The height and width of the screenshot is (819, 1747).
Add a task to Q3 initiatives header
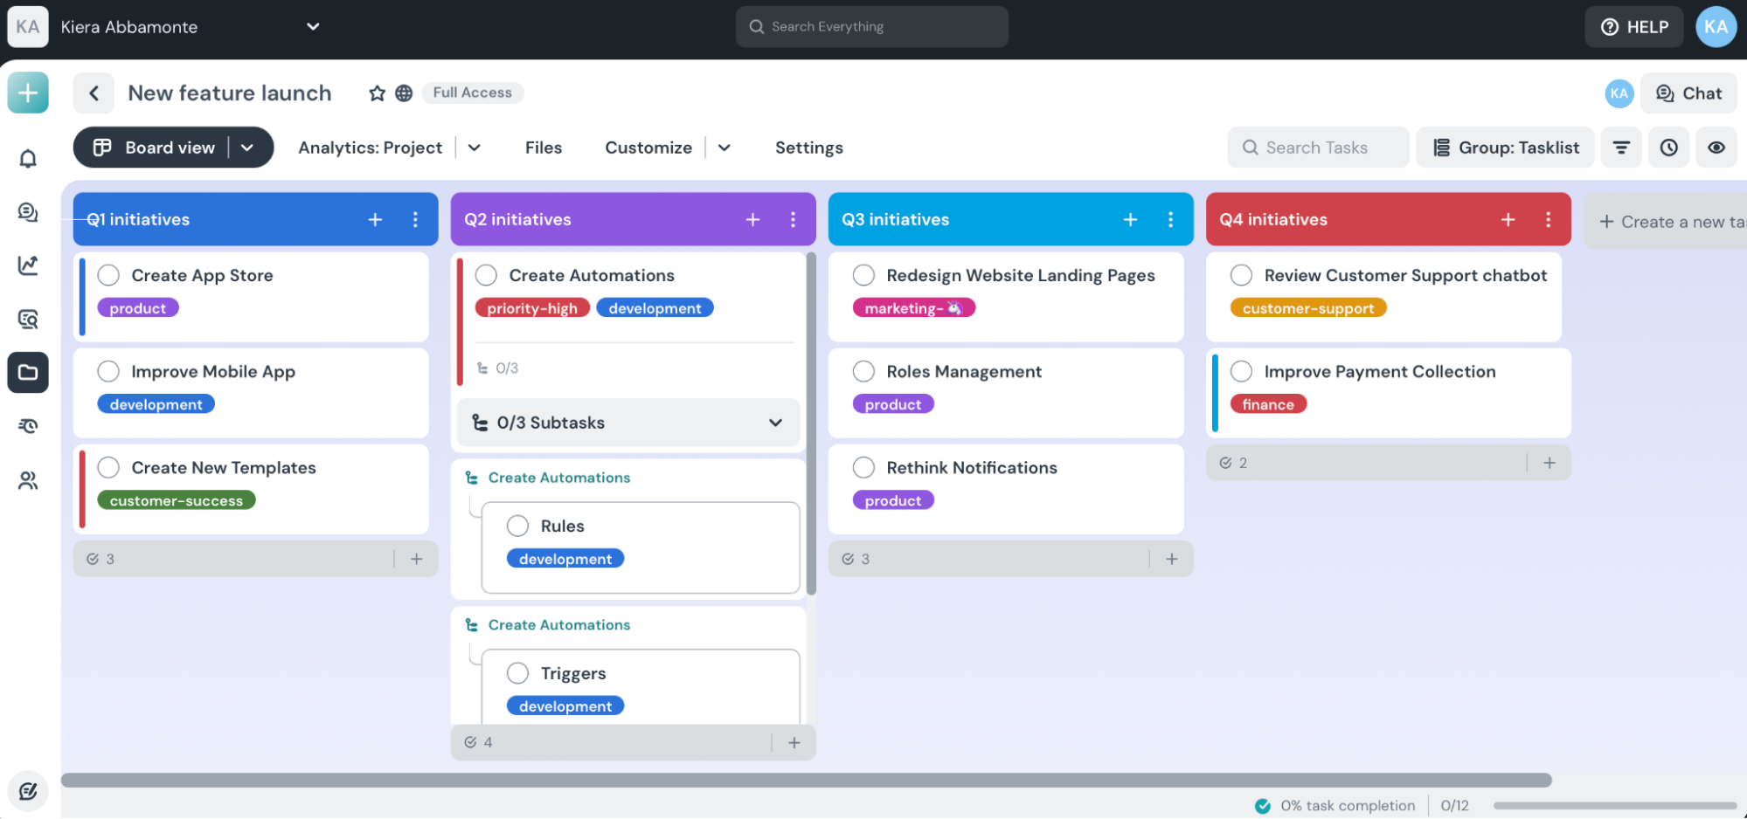[x=1130, y=220]
